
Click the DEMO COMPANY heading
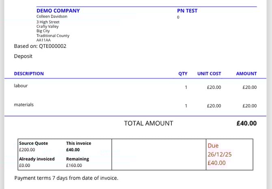point(58,11)
